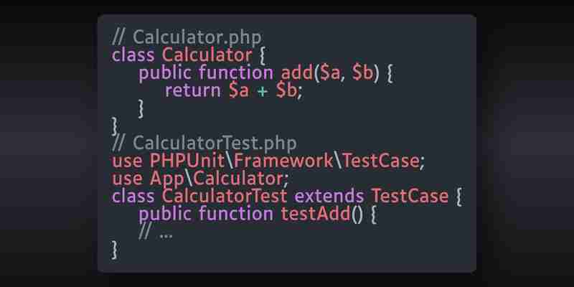Screen dimensions: 574x287
Task: Select the Calculator name in class declaration
Action: 207,55
